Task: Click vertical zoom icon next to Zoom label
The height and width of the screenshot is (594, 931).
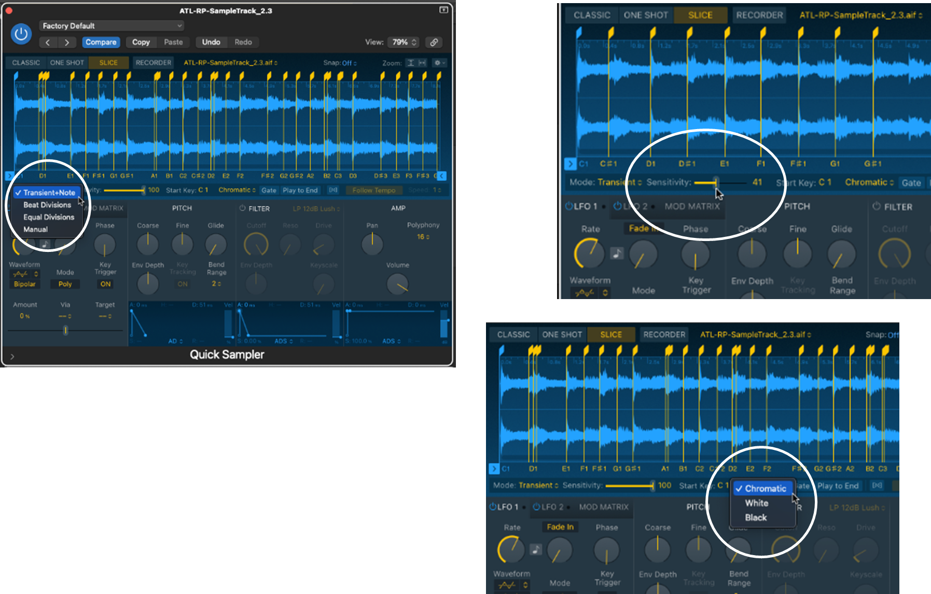Action: pyautogui.click(x=410, y=63)
